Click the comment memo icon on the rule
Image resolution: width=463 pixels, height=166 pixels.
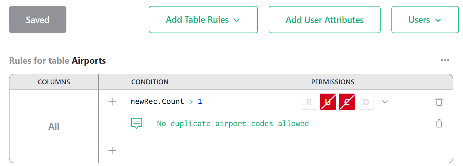136,123
